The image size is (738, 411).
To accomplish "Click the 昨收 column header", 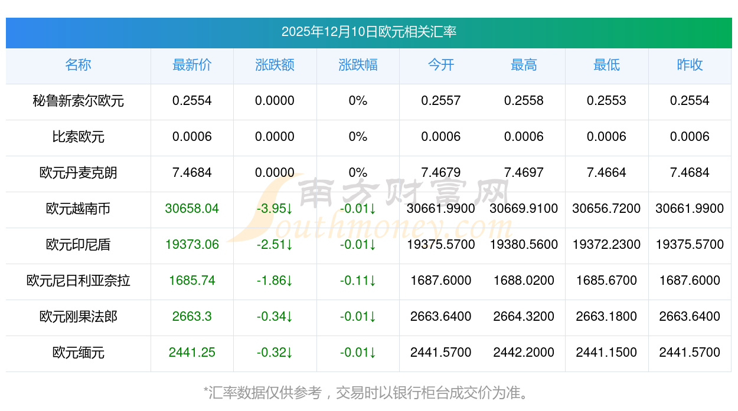I will pos(690,65).
